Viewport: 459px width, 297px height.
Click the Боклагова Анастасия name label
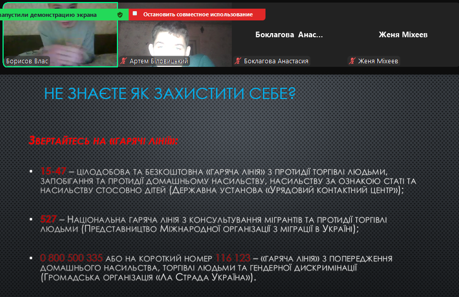pos(276,61)
